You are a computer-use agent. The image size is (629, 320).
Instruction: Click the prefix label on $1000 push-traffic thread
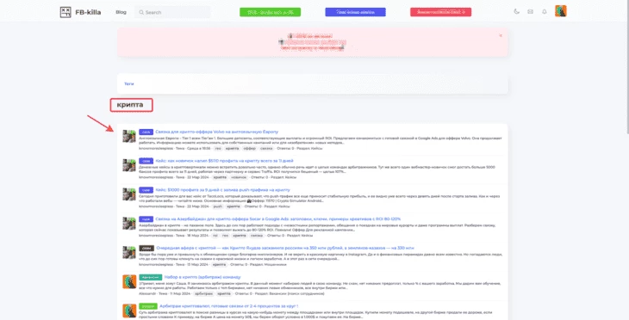coord(146,190)
